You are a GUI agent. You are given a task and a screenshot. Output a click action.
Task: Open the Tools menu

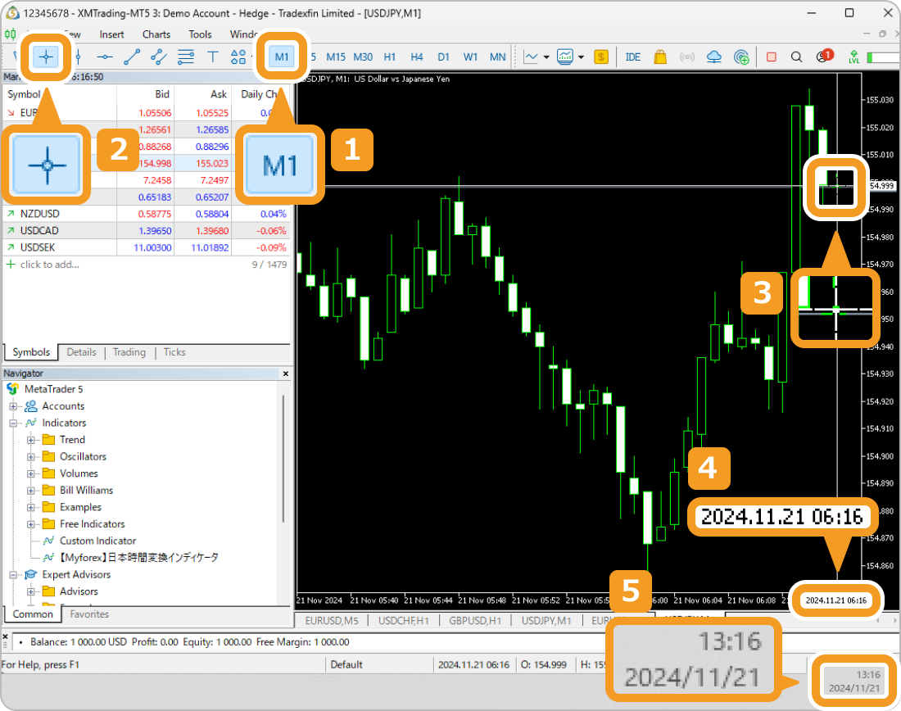pos(200,34)
